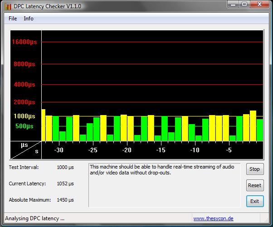Click the DPC Latency Checker title bar icon
The width and height of the screenshot is (273, 227).
point(8,6)
